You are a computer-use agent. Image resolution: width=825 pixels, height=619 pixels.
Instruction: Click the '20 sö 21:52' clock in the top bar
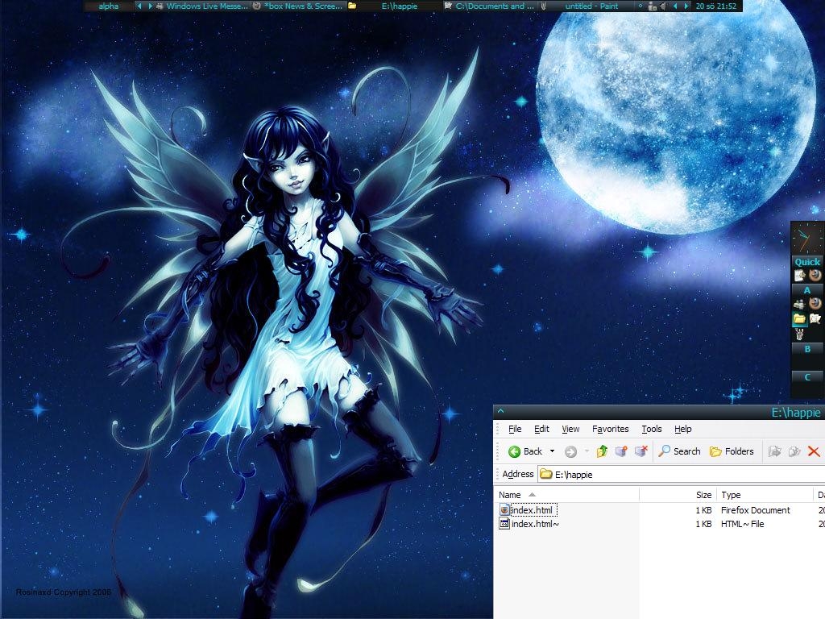(715, 6)
